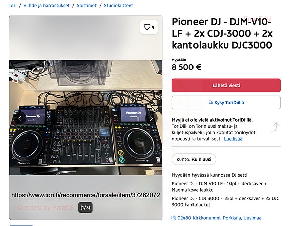Open the Soittimet breadcrumb
This screenshot has height=226, width=289.
pos(86,5)
